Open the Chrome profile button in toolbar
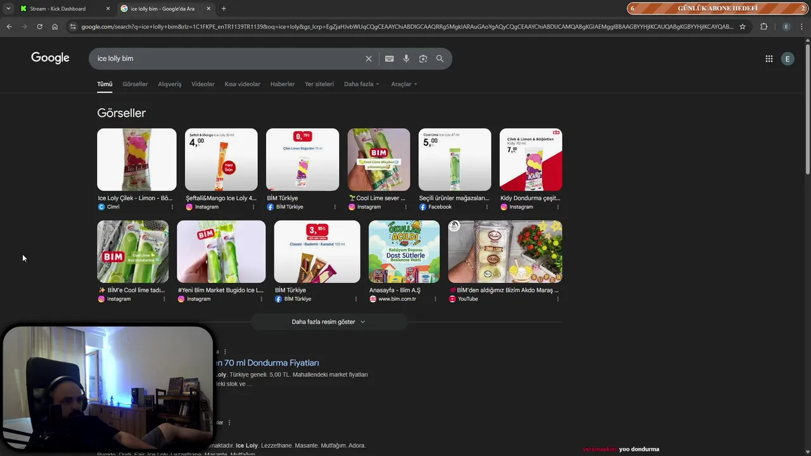Screen dimensions: 811x456 tap(786, 27)
